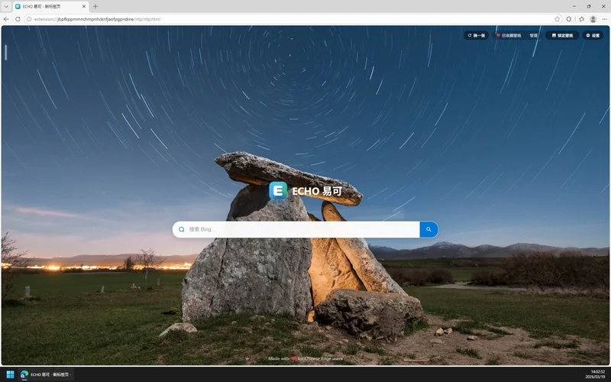Toggle the 锁定壁纸 lock wallpaper button
Viewport: 611px width, 382px height.
561,35
